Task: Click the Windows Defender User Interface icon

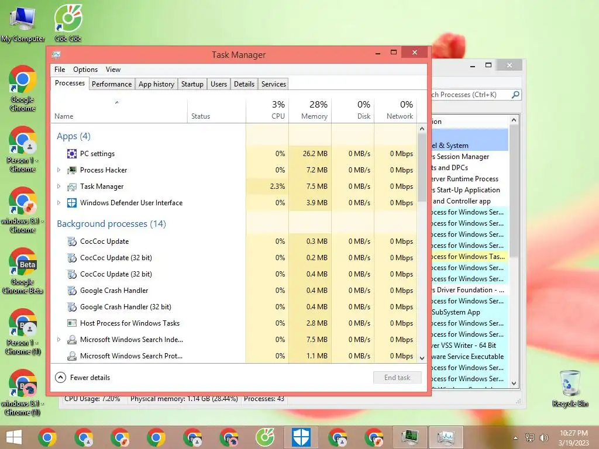Action: pos(72,203)
